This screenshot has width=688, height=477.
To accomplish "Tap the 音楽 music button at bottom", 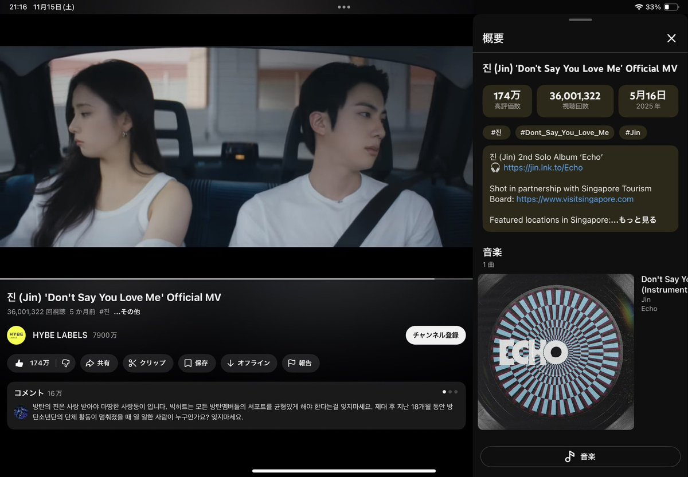I will 580,456.
